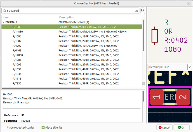Open the sort options button

point(143,11)
